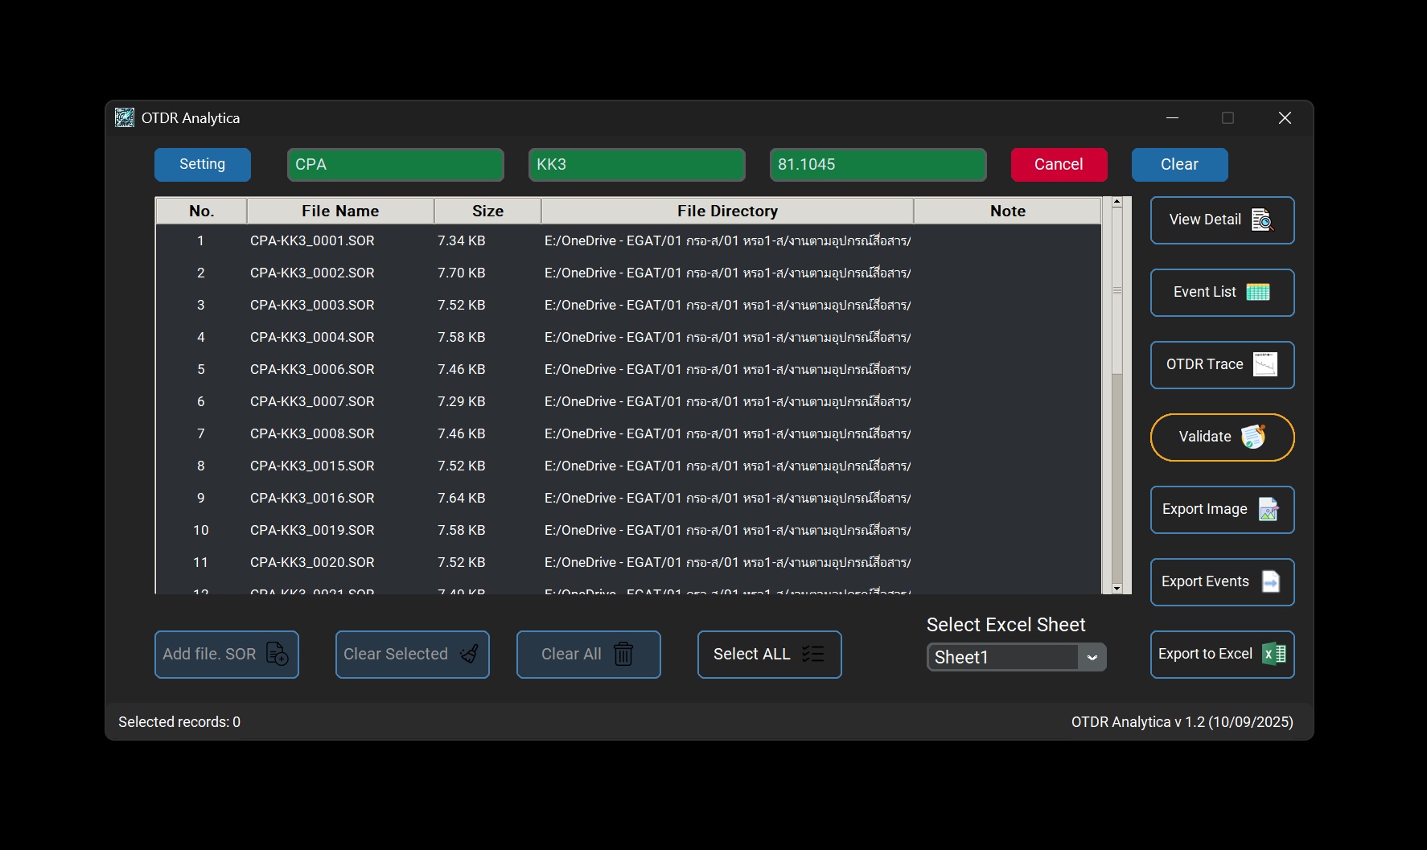The height and width of the screenshot is (850, 1427).
Task: Click the Export Image picture icon
Action: pyautogui.click(x=1268, y=509)
